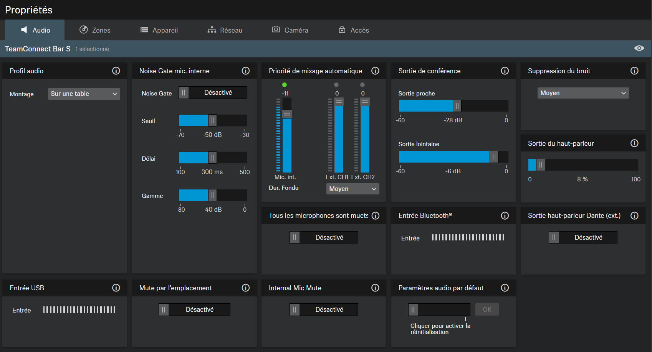Toggle Internal Mic Mute switch

point(324,310)
